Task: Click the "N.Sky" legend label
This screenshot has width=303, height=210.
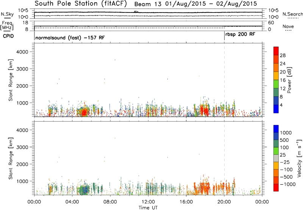Action: [7, 14]
